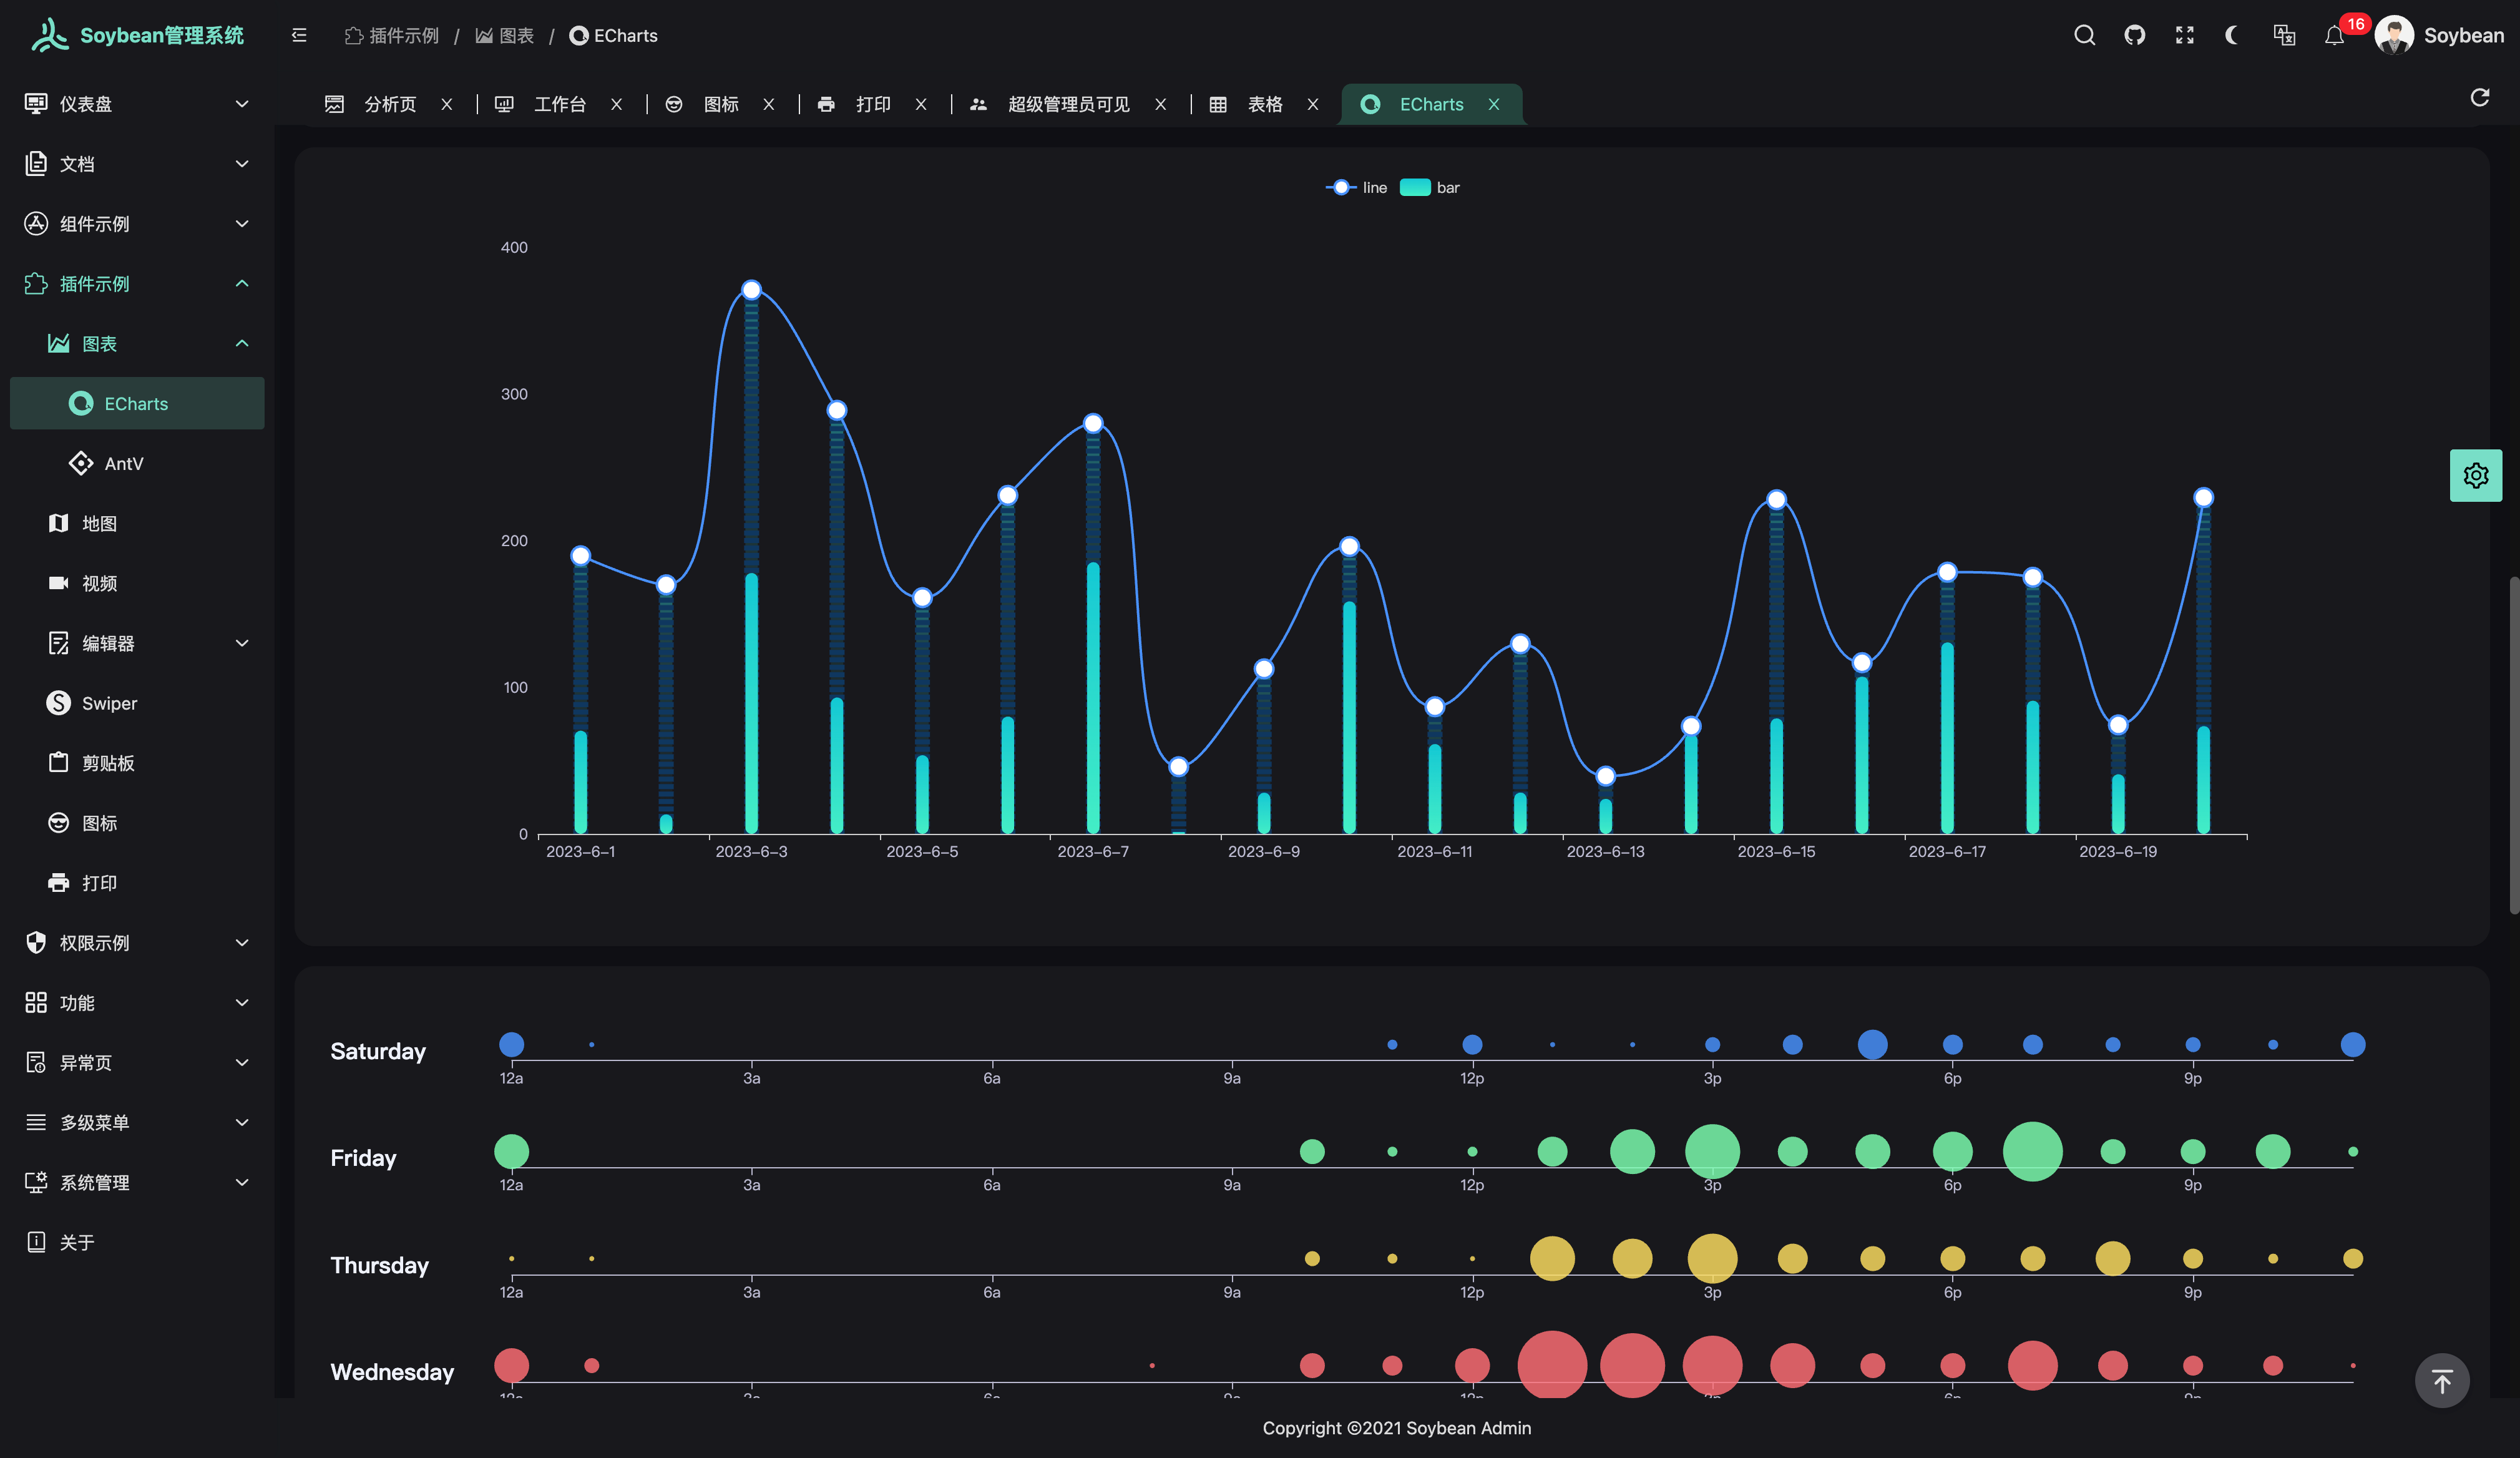The width and height of the screenshot is (2520, 1458).
Task: Open the language translation icon
Action: click(x=2284, y=36)
